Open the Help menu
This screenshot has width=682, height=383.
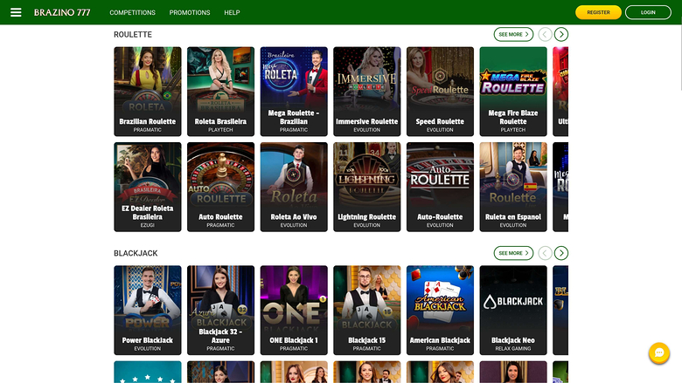(232, 12)
